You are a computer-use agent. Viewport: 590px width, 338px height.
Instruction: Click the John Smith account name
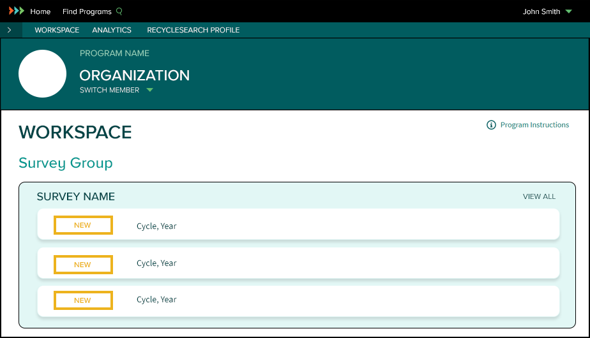(541, 11)
